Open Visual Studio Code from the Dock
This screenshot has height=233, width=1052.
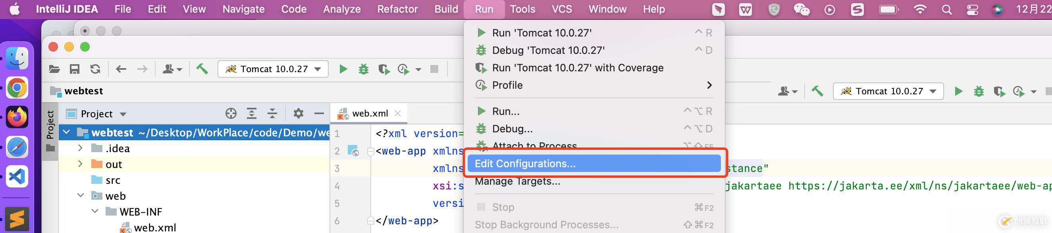17,177
